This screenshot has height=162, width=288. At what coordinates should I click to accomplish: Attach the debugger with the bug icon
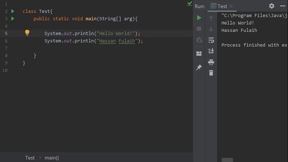click(199, 40)
